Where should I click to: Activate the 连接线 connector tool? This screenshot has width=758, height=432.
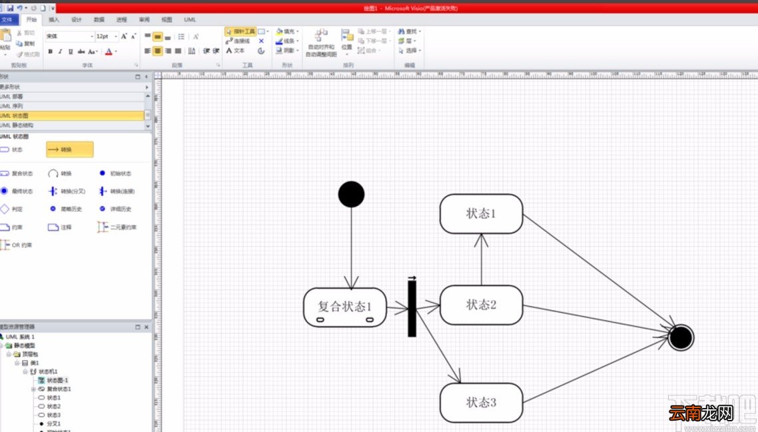tap(238, 41)
